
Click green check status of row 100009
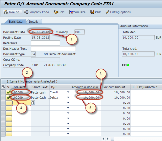tap(9, 97)
